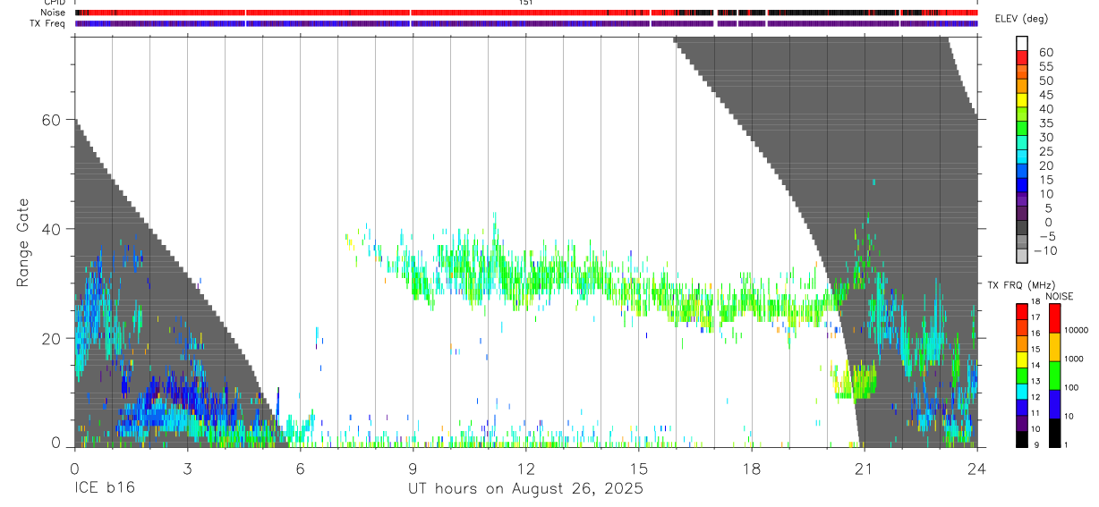
Task: Click the 3 hour tick on the time axis
Action: pyautogui.click(x=188, y=468)
